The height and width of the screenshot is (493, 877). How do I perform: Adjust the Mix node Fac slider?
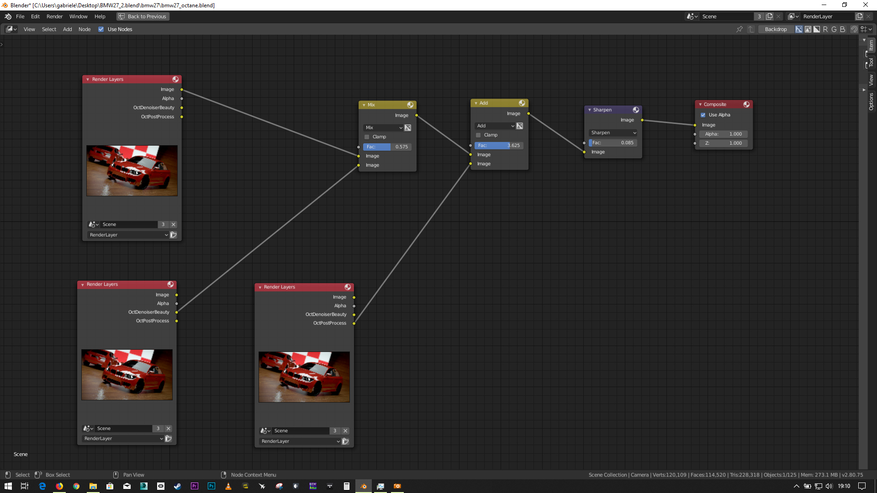point(387,147)
